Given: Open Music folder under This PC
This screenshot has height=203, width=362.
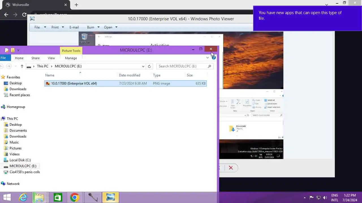Looking at the screenshot, I should click(x=14, y=142).
